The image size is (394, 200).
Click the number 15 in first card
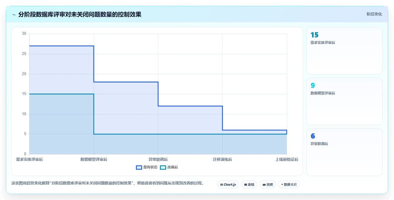(x=314, y=35)
